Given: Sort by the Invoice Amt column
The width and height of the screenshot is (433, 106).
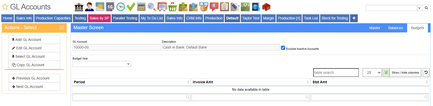Looking at the screenshot, I should (x=251, y=82).
